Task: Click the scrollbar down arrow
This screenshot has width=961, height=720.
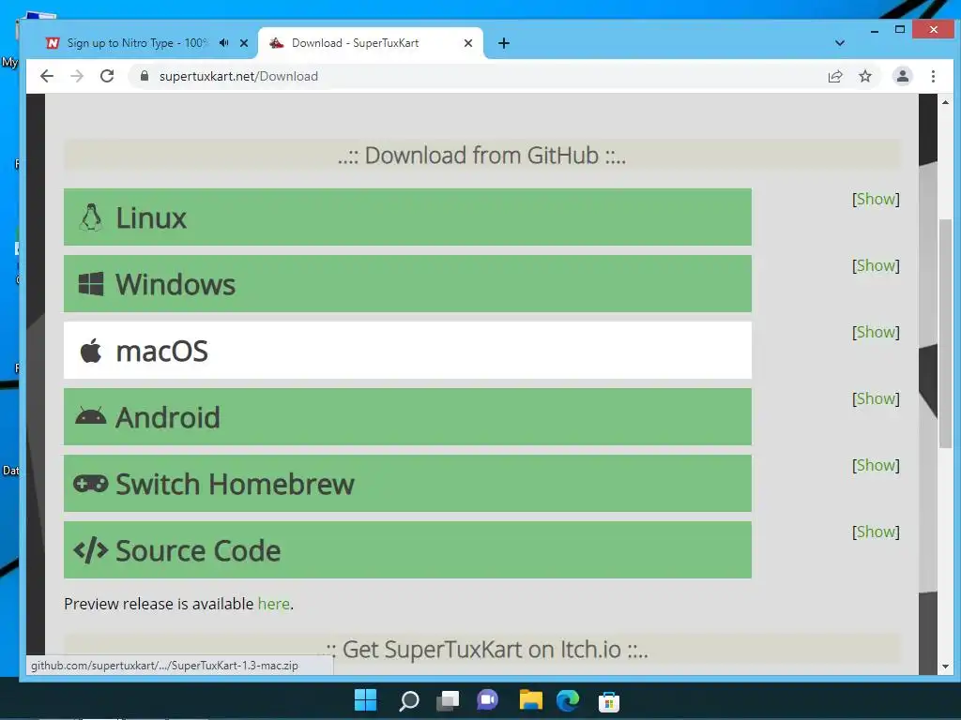Action: point(945,667)
